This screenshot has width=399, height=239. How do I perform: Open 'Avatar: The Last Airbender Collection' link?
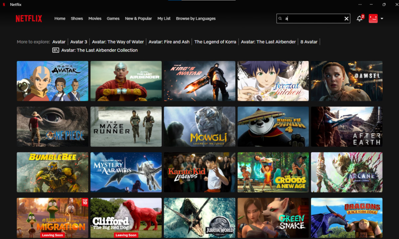[99, 50]
